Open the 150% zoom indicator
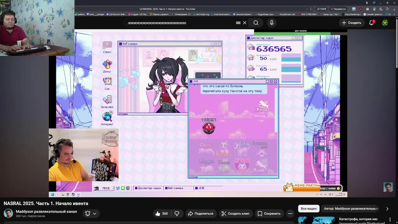398x224 pixels. pyautogui.click(x=322, y=9)
